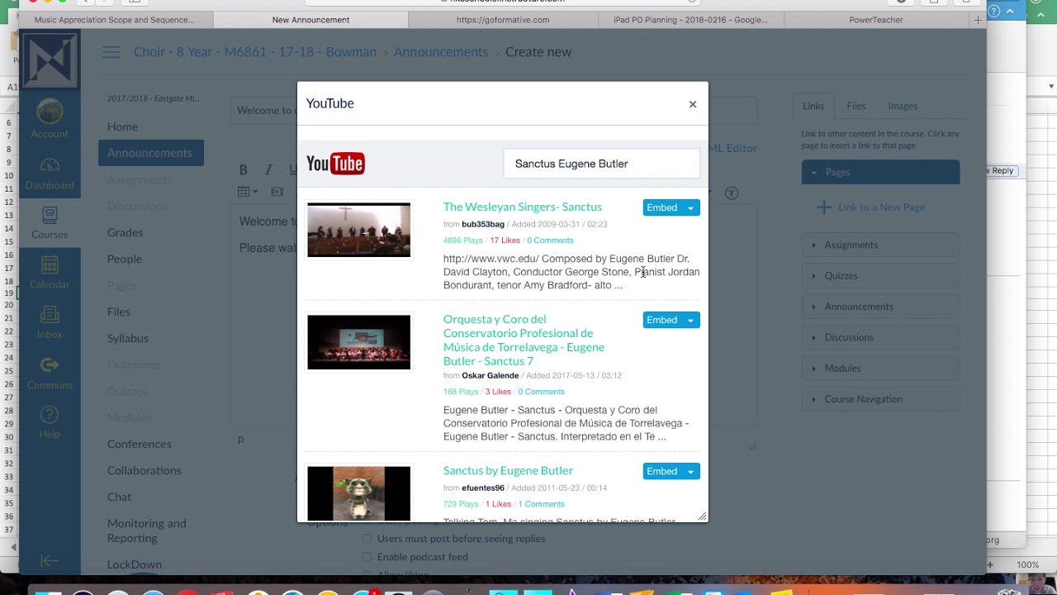Click Talking Tom video thumbnail
Screen dimensions: 1057x595
[358, 493]
